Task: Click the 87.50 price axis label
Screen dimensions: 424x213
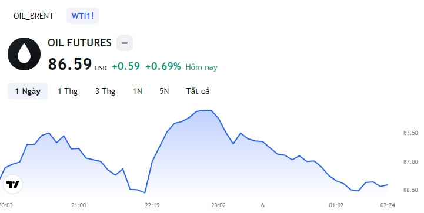Action: pyautogui.click(x=410, y=133)
